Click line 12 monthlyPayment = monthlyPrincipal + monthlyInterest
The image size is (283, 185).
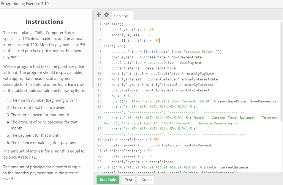(163, 85)
